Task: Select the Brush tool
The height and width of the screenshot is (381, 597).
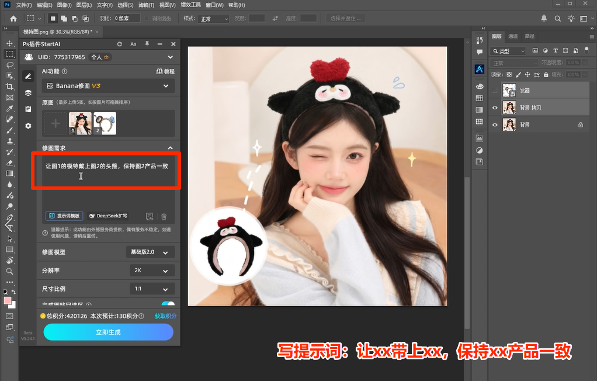Action: point(10,130)
